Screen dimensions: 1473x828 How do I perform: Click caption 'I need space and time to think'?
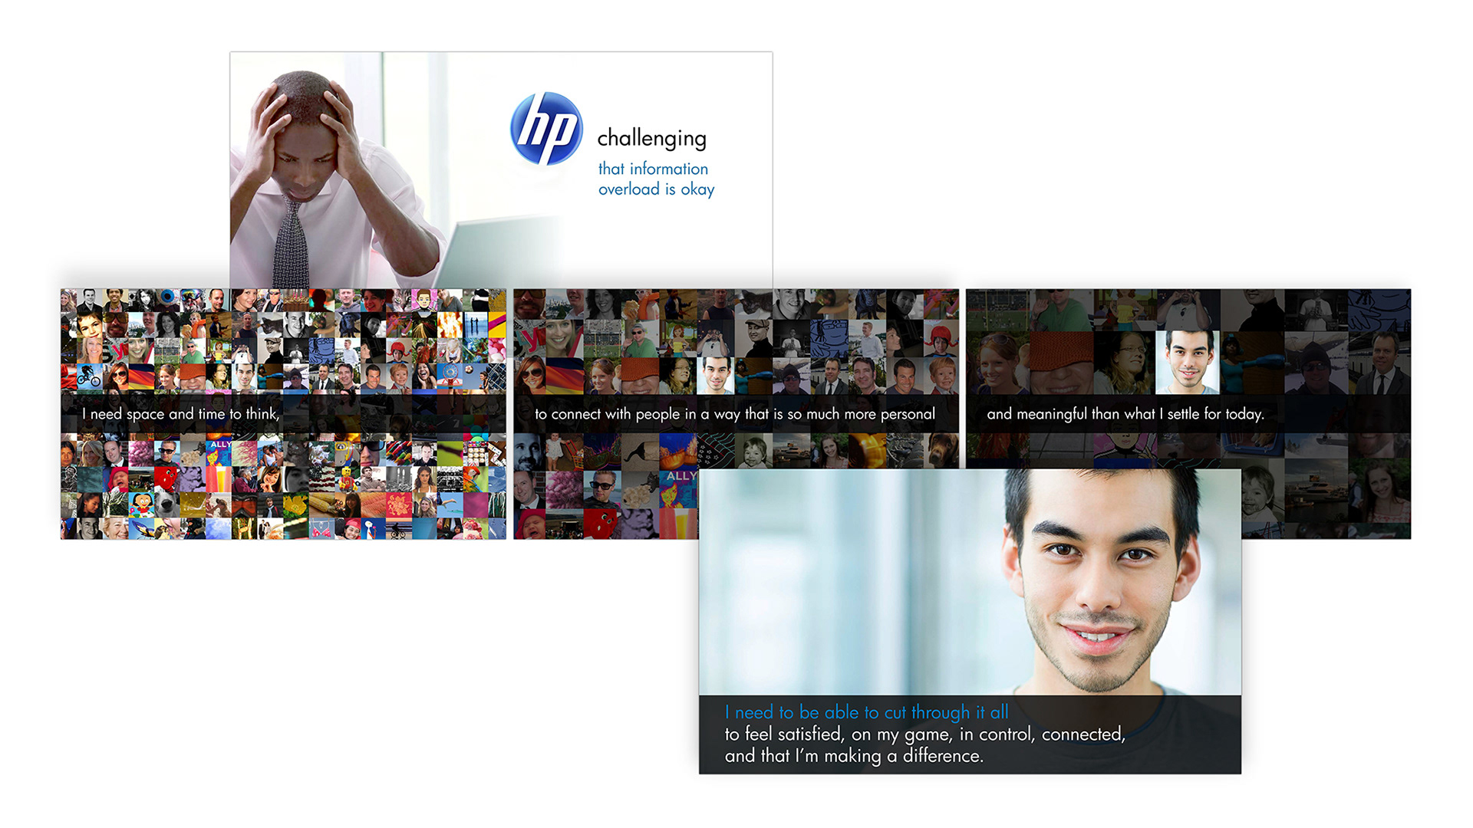point(181,414)
